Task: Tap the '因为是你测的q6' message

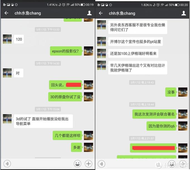Action: (x=161, y=126)
